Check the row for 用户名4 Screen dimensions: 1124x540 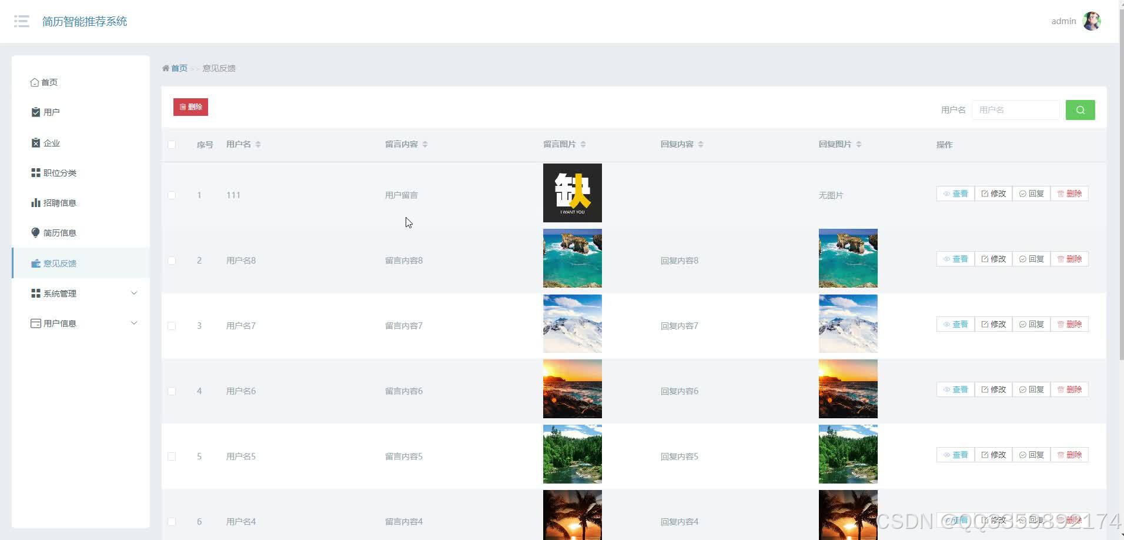[172, 522]
